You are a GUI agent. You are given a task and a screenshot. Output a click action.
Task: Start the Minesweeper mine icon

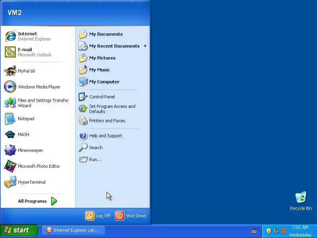[x=10, y=150]
